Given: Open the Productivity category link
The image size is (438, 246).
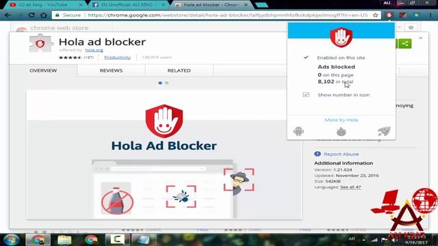Looking at the screenshot, I should pyautogui.click(x=117, y=57).
